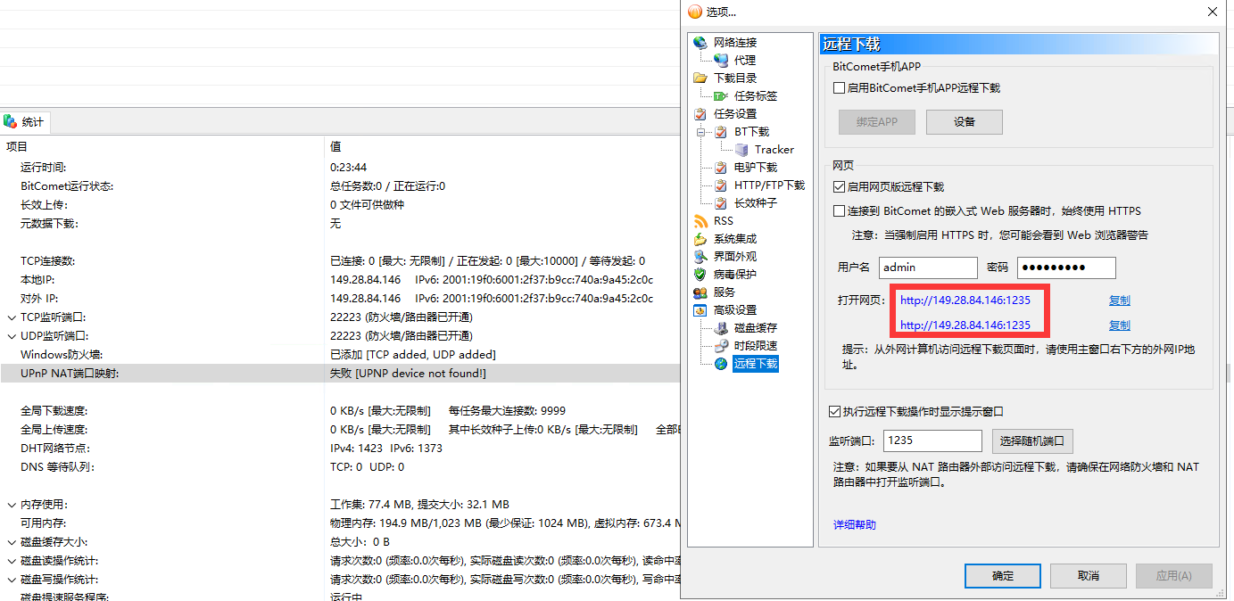Expand the 磁盘读操作统计 row
The width and height of the screenshot is (1234, 601).
pyautogui.click(x=11, y=561)
